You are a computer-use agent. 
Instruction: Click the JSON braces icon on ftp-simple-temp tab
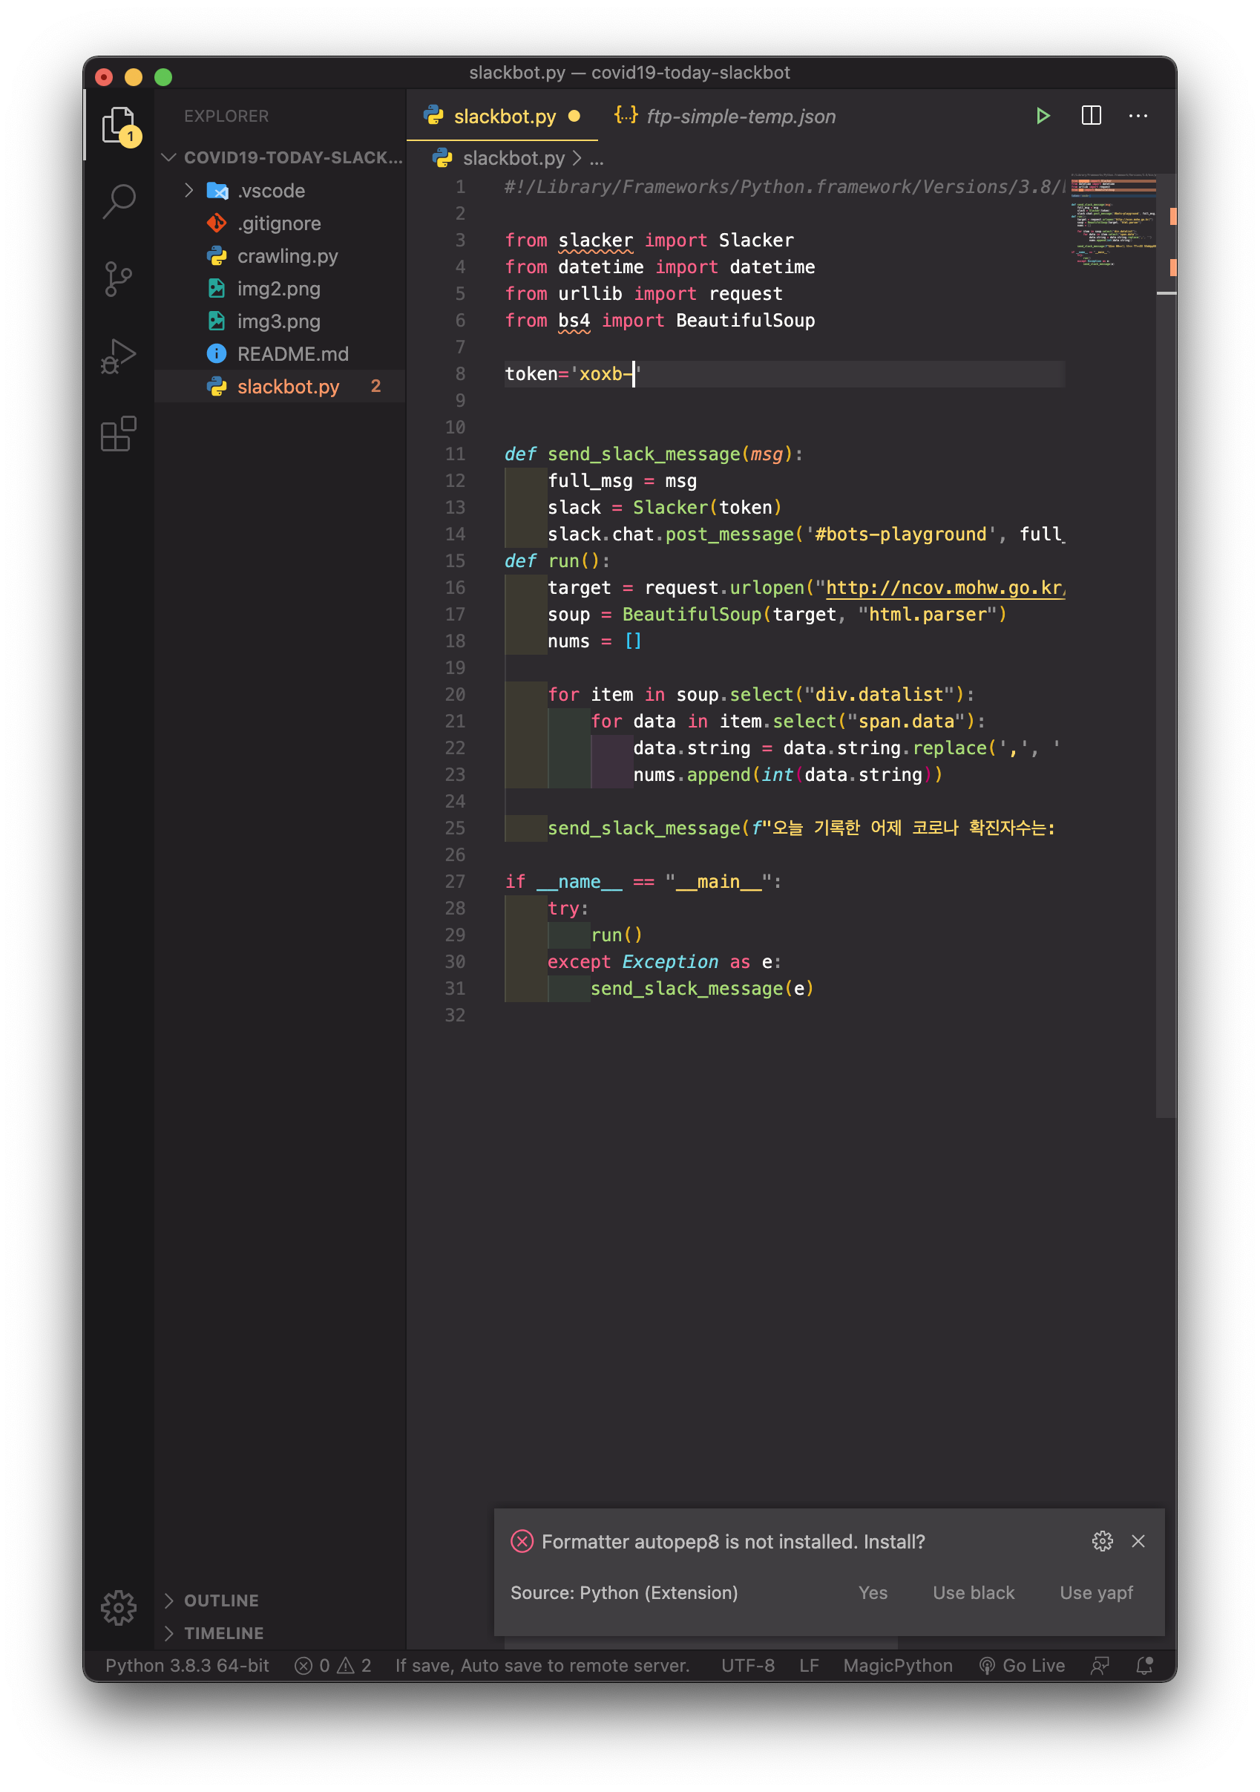[x=626, y=117]
